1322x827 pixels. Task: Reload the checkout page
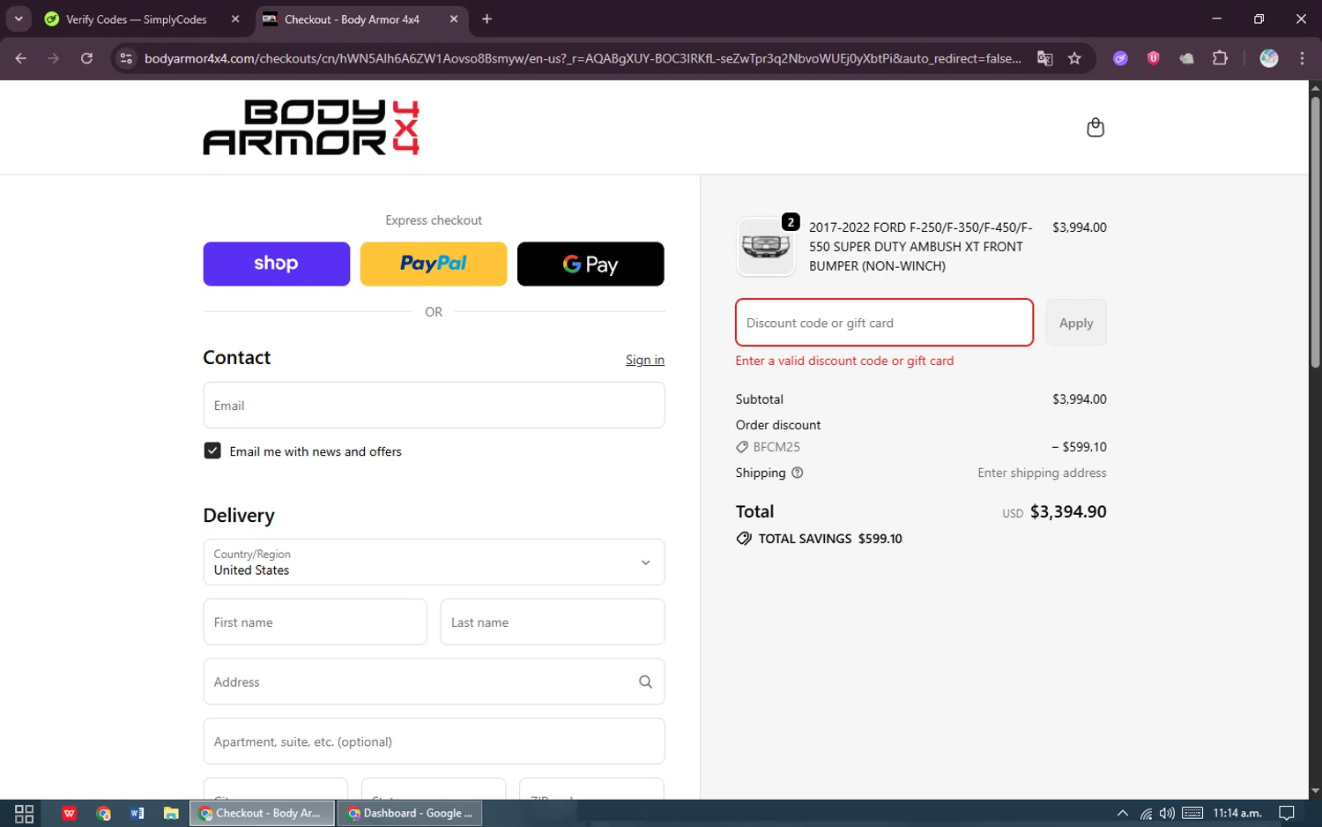point(86,58)
